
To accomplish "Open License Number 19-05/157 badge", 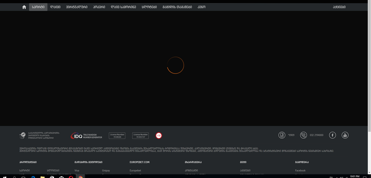I will tap(141, 136).
